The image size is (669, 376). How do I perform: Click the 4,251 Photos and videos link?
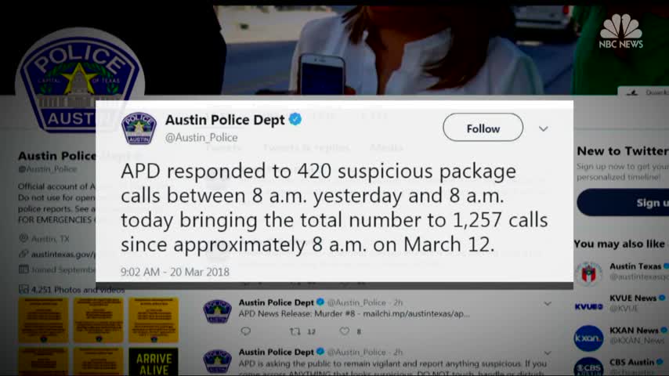[78, 290]
